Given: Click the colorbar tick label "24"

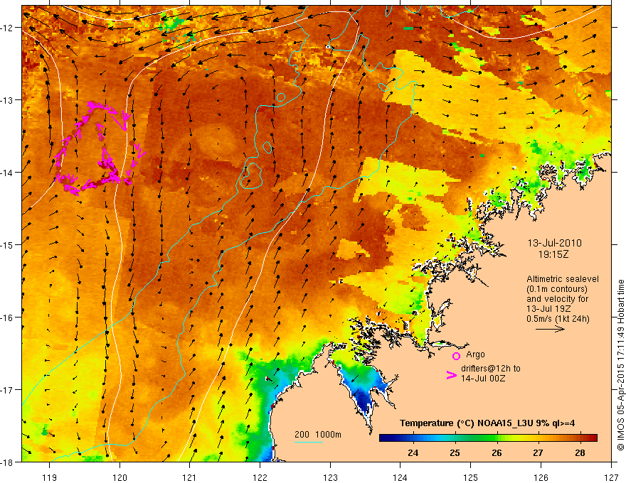Looking at the screenshot, I should [x=413, y=453].
